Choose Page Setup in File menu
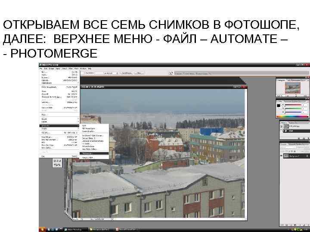 [x=59, y=137]
